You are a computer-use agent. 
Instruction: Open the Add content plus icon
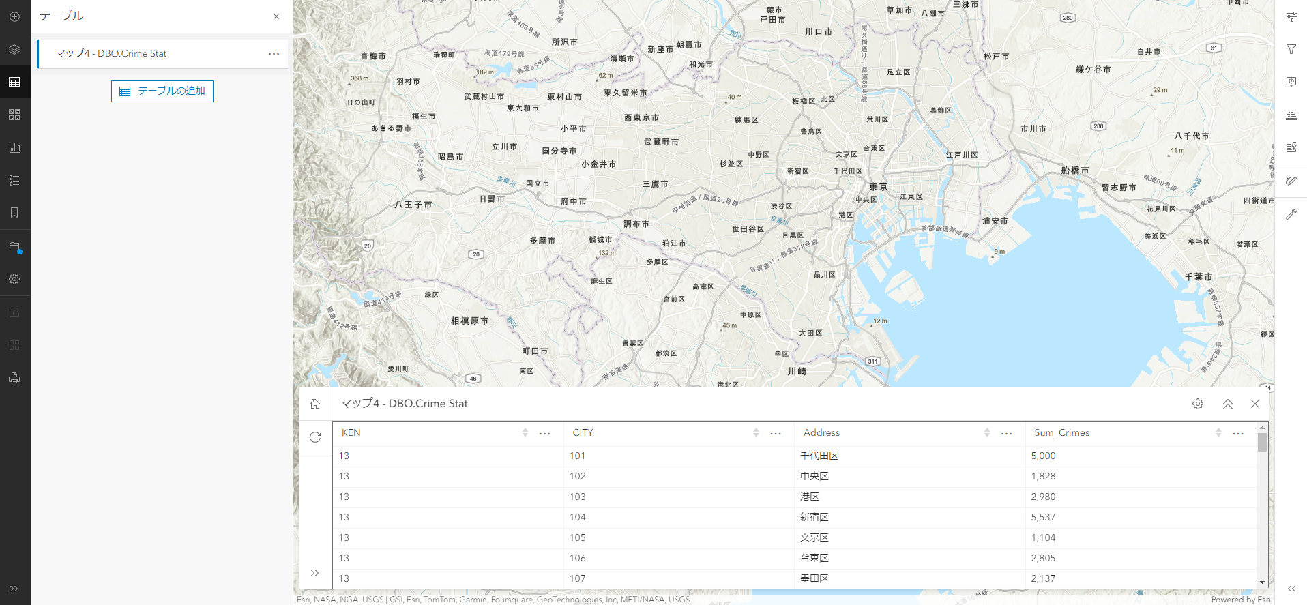14,16
